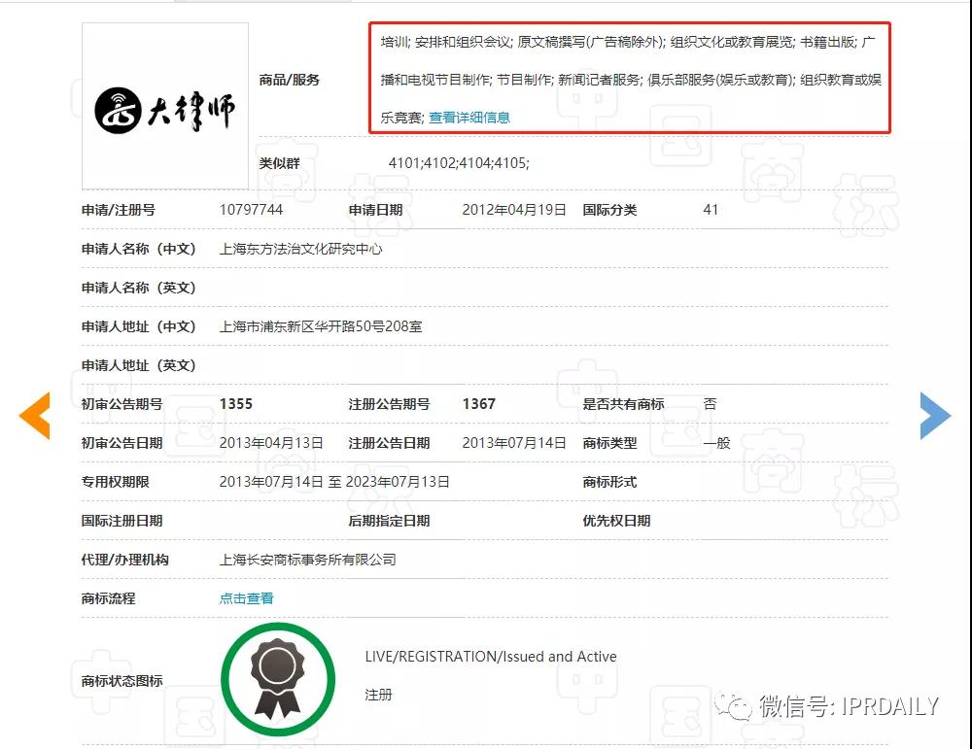Click the 申请/注册号 field label
Image resolution: width=972 pixels, height=749 pixels.
119,210
